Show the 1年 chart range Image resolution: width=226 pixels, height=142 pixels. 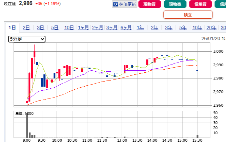tap(140, 28)
